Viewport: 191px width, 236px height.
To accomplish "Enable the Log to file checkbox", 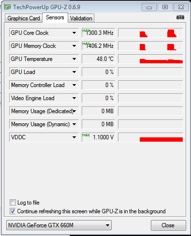I will click(x=13, y=202).
